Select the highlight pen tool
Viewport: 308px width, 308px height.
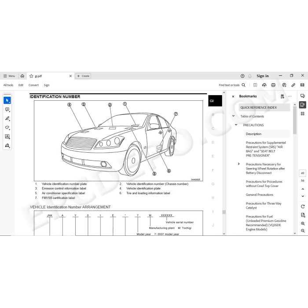click(7, 118)
